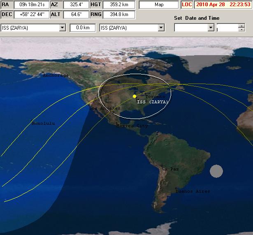Click the RNG value 394.8 km
Screen dimensions: 253x235
[x=119, y=14]
